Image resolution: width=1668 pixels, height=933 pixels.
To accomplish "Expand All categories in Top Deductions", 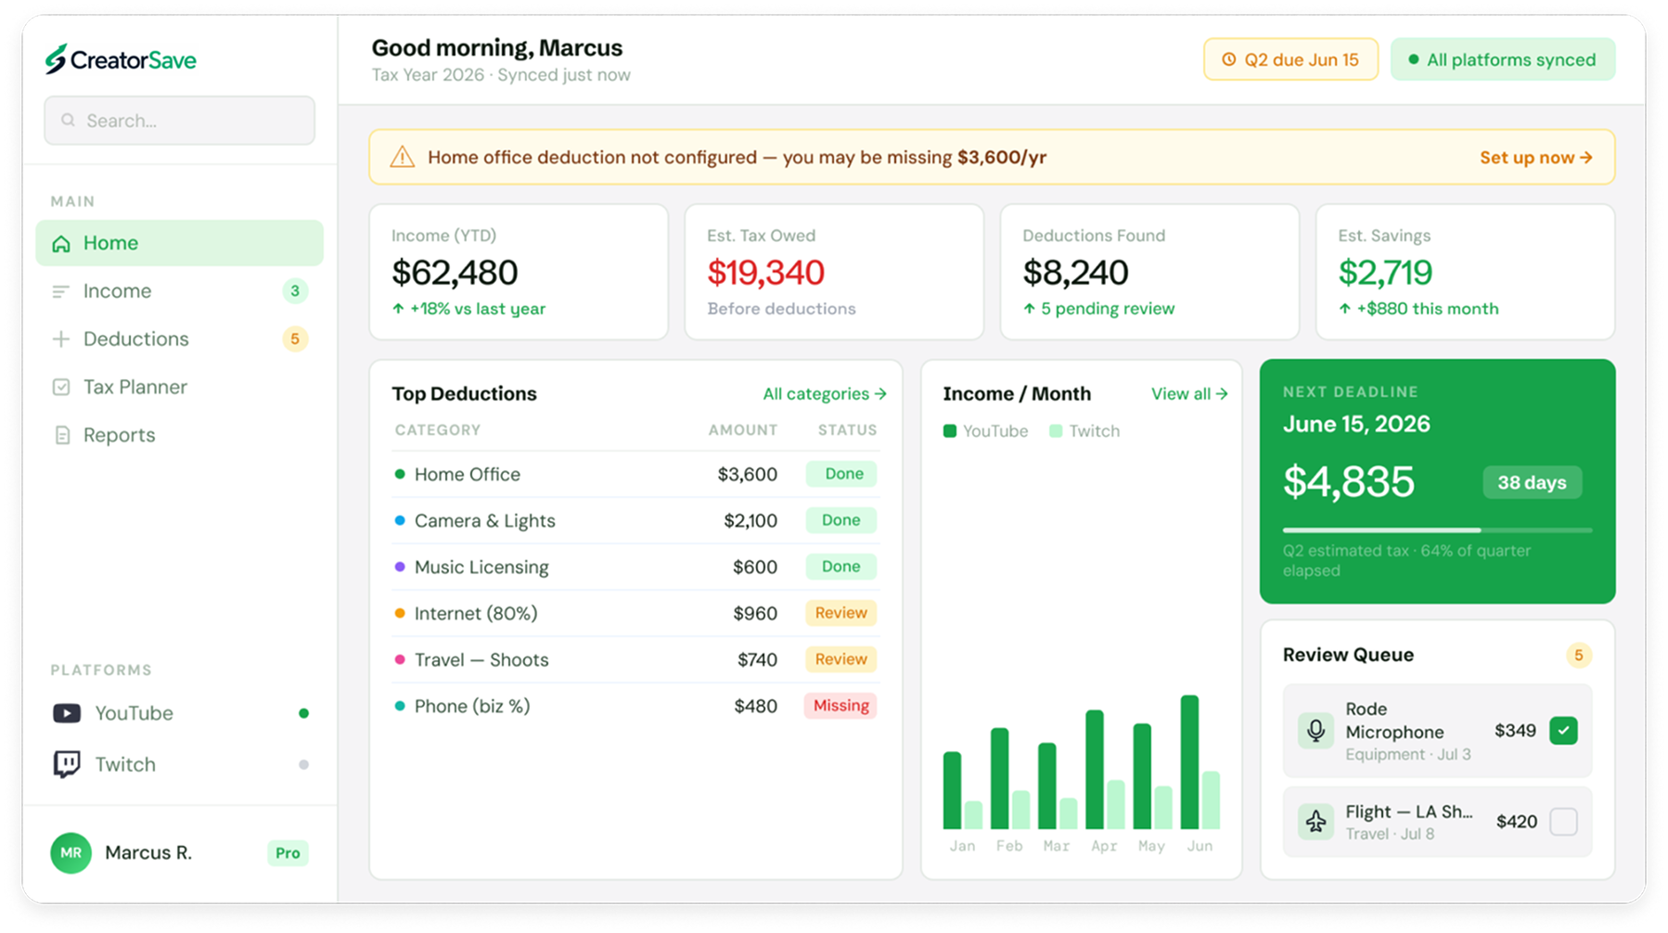I will click(x=824, y=393).
